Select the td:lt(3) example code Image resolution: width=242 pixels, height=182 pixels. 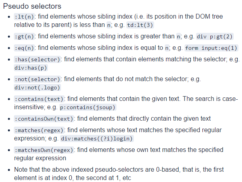click(x=140, y=25)
